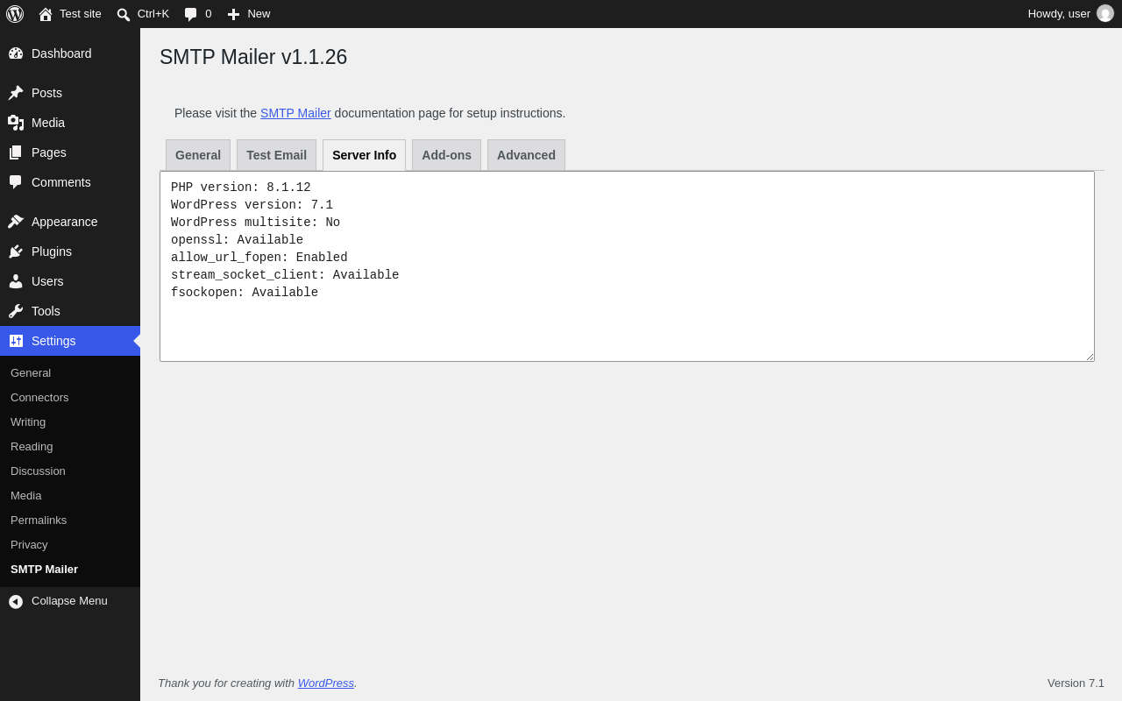Image resolution: width=1122 pixels, height=701 pixels.
Task: Open Permalinks settings submenu item
Action: point(39,520)
